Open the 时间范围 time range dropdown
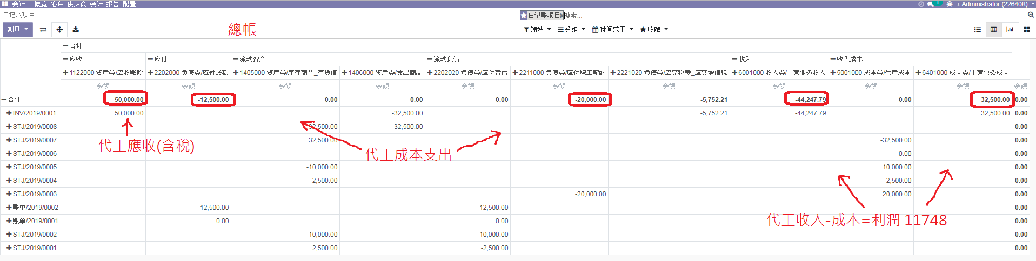The image size is (1036, 261). click(612, 30)
